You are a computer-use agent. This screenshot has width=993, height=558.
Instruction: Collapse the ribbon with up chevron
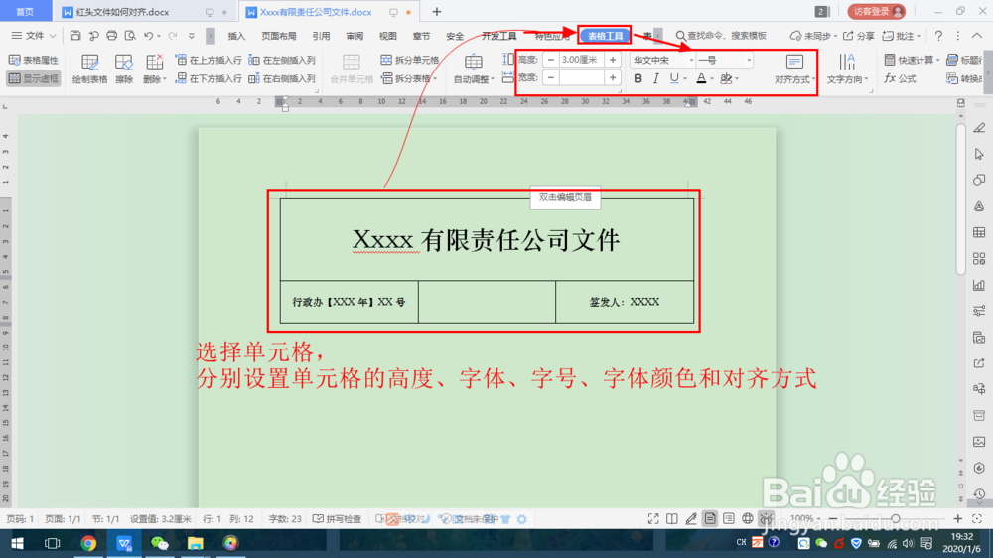[977, 36]
